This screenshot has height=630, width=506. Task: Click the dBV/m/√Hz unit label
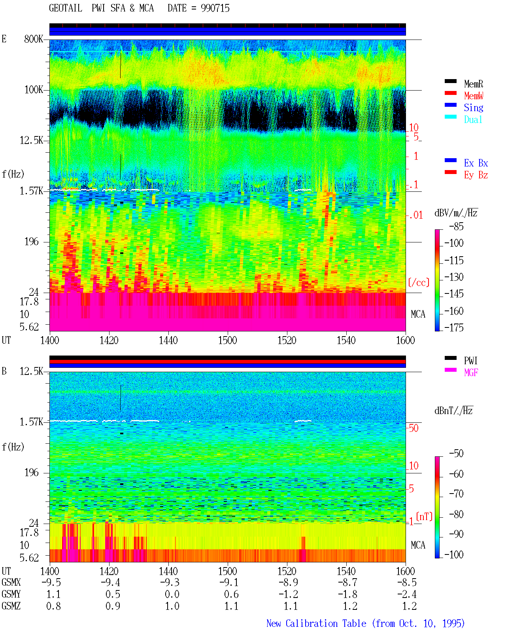456,213
